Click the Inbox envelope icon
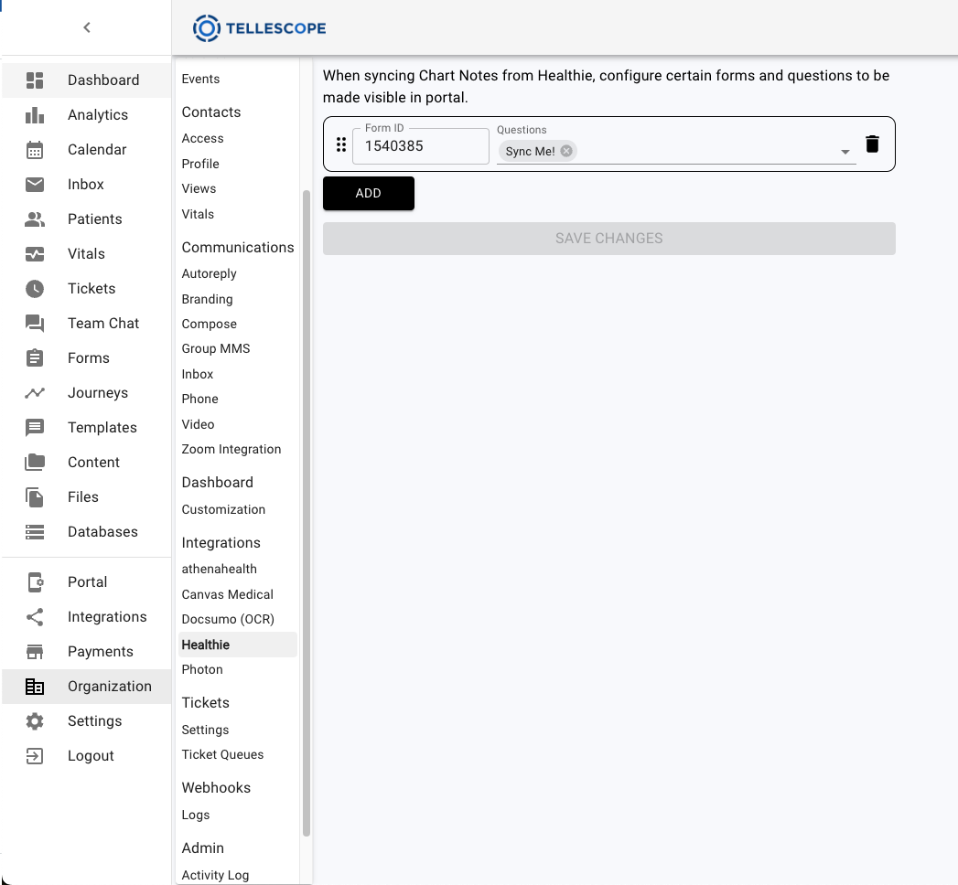This screenshot has height=885, width=958. tap(35, 185)
